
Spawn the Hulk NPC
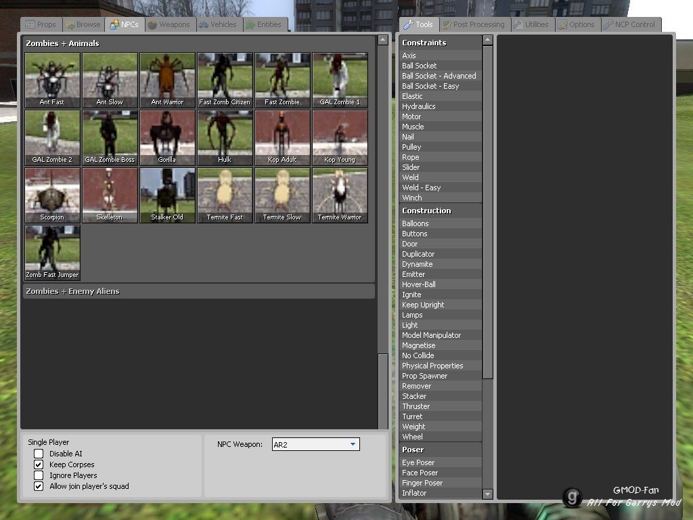225,137
